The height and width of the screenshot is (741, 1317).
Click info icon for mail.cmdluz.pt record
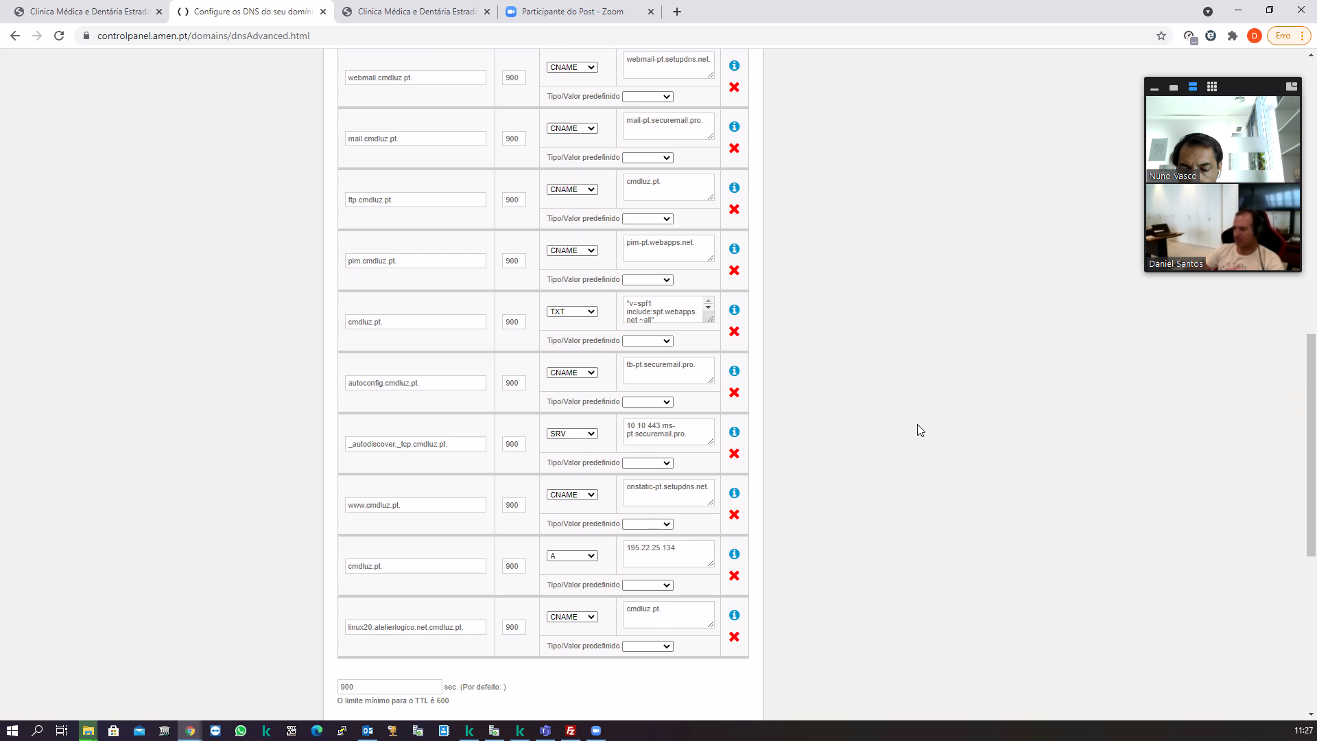pos(734,127)
